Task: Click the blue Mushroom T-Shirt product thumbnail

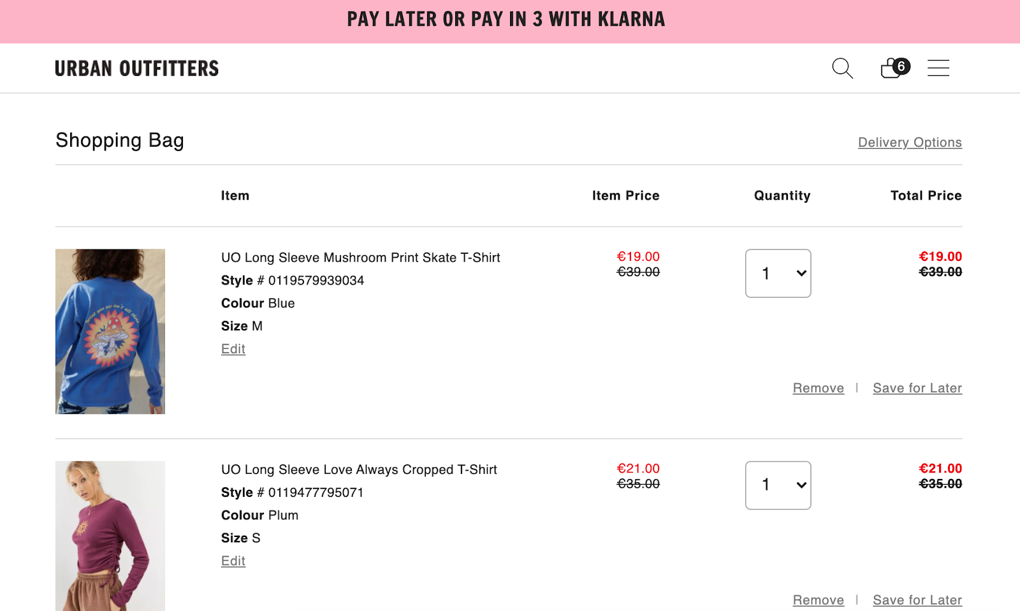Action: click(110, 331)
